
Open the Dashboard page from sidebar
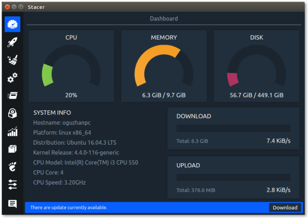pos(12,24)
